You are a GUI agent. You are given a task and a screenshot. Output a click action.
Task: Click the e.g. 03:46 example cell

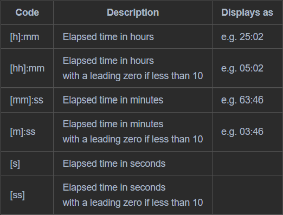click(247, 132)
